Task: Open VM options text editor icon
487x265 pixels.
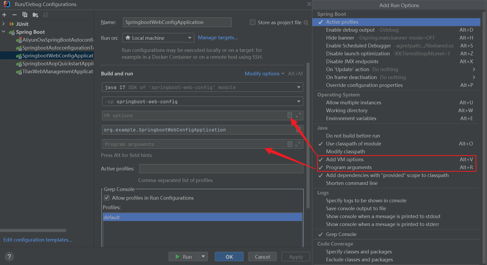Action: point(290,115)
